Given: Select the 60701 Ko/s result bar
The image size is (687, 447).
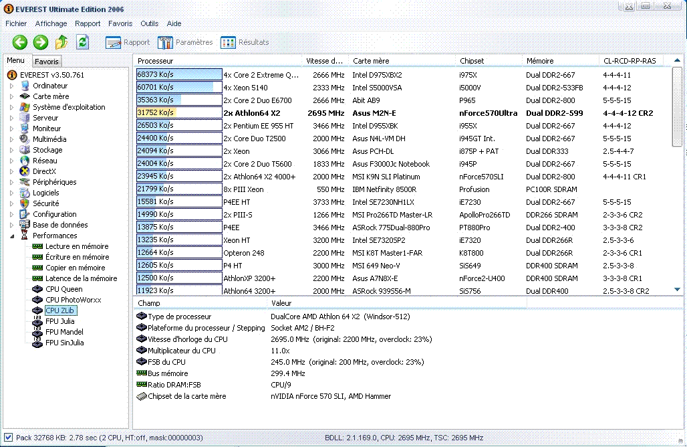Looking at the screenshot, I should (x=179, y=87).
